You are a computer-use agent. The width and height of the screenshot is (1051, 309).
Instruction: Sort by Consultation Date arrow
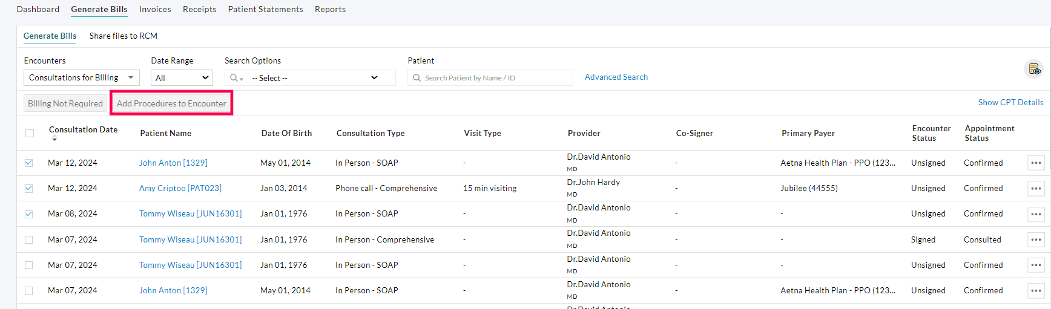[x=54, y=140]
